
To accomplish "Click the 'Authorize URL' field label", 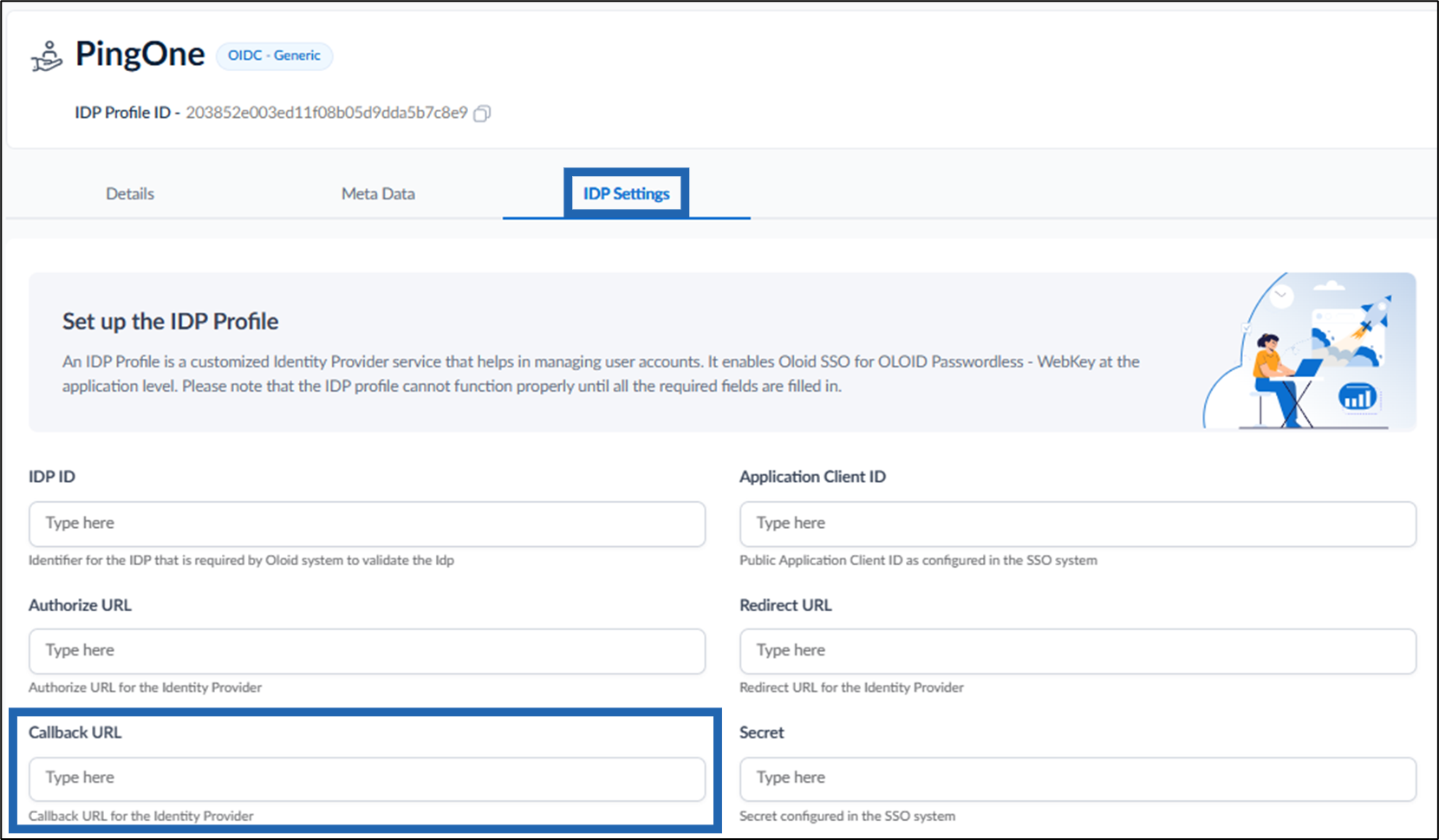I will point(80,605).
